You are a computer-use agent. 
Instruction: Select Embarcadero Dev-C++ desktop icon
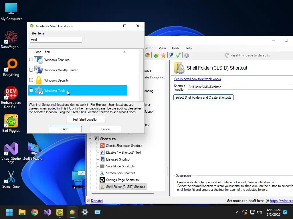click(11, 97)
